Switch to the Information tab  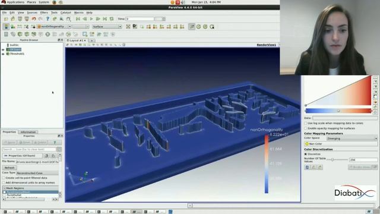click(28, 132)
